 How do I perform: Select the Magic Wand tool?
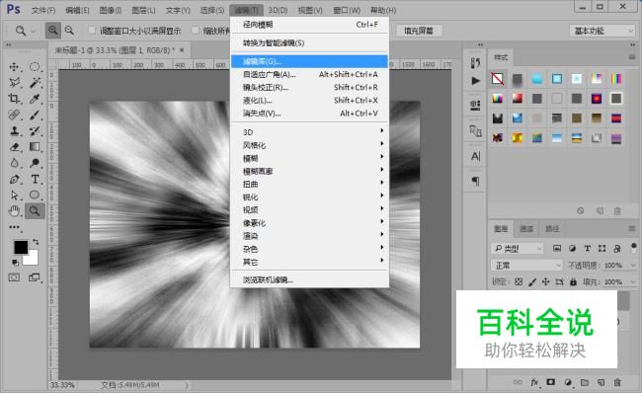click(35, 83)
